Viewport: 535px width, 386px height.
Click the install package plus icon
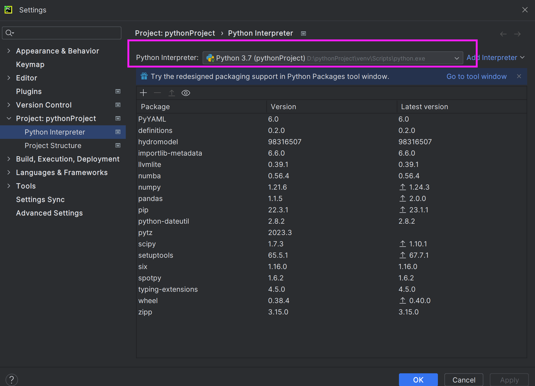click(143, 93)
